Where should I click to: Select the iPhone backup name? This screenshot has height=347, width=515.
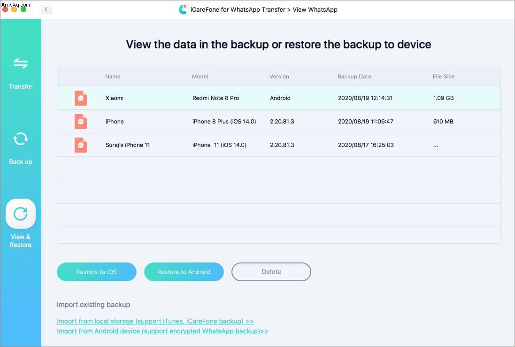[x=115, y=122]
